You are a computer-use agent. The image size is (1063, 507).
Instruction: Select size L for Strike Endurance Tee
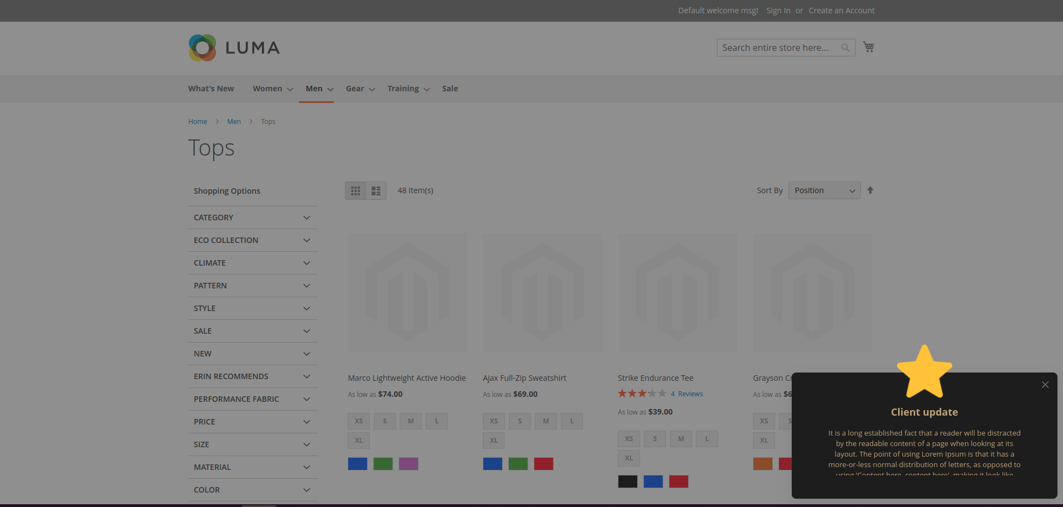[x=707, y=439]
